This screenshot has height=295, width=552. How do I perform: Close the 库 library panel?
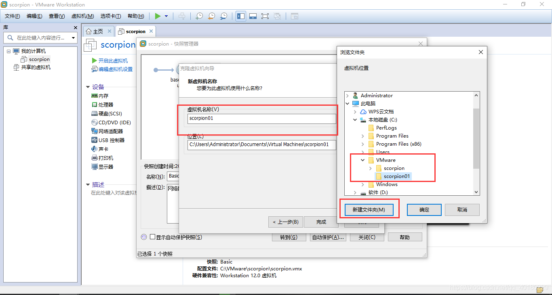tap(75, 27)
